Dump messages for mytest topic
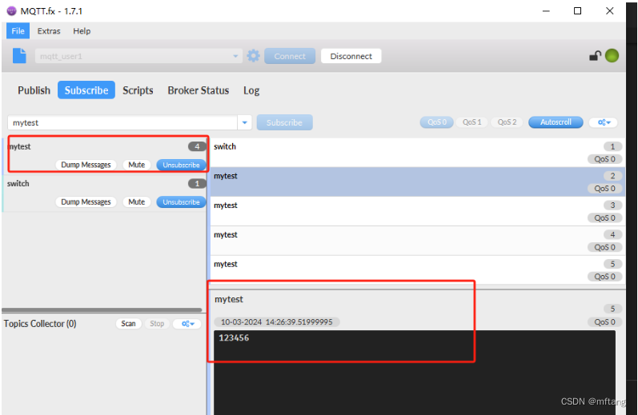 click(86, 165)
